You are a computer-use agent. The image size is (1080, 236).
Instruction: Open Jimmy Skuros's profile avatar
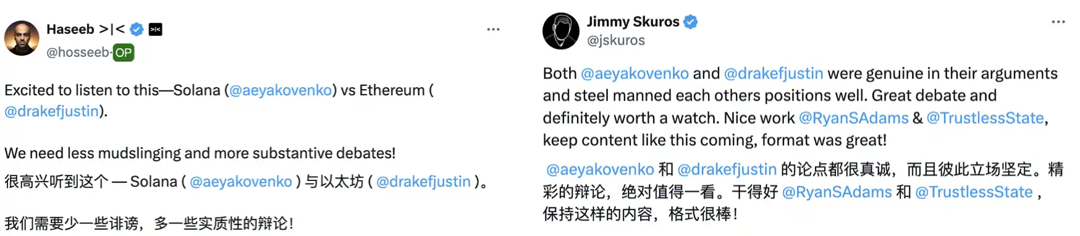click(x=561, y=31)
